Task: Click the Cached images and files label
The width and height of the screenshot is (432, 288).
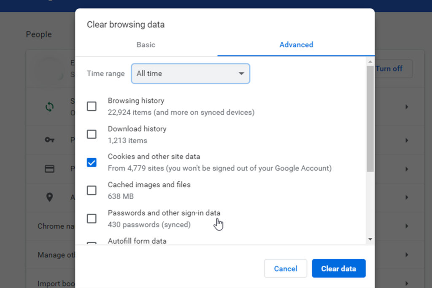Action: [x=149, y=184]
